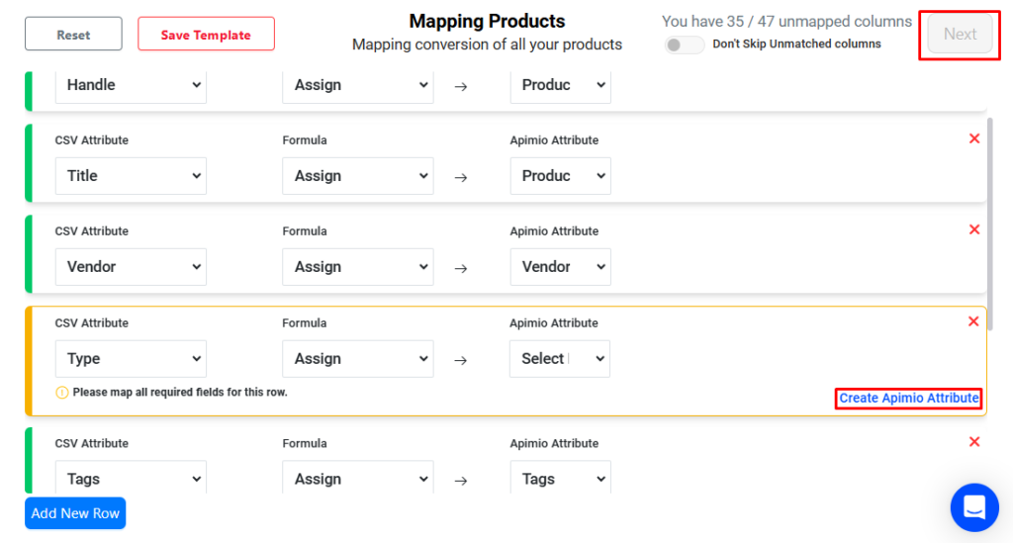
Task: Toggle Don't Skip Unmatched columns switch
Action: click(x=684, y=45)
